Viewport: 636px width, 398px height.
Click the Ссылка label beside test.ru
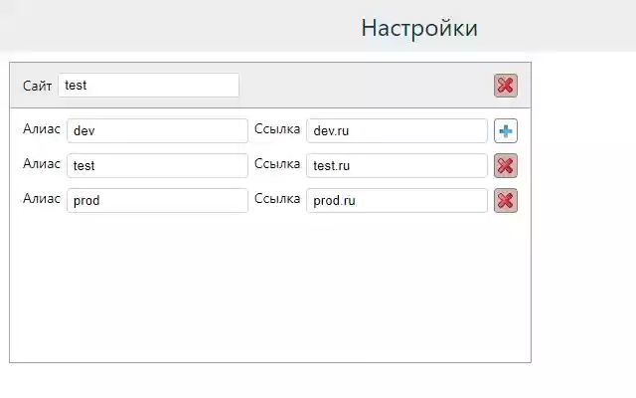[277, 163]
